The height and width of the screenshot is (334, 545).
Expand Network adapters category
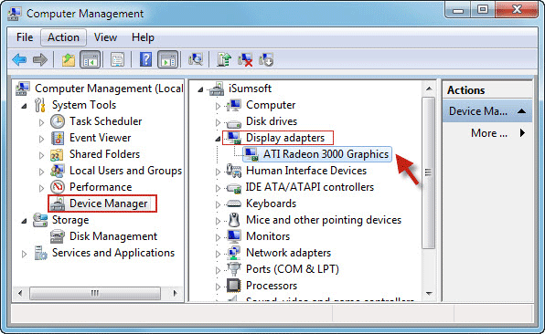click(x=218, y=254)
